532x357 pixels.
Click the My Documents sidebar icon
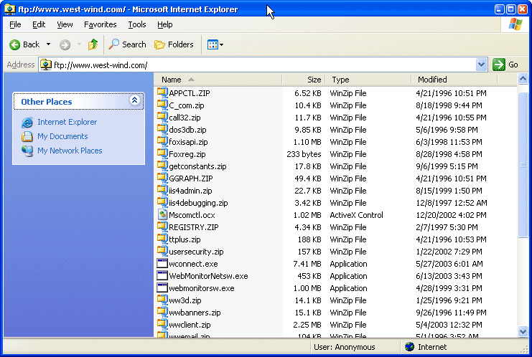[27, 136]
